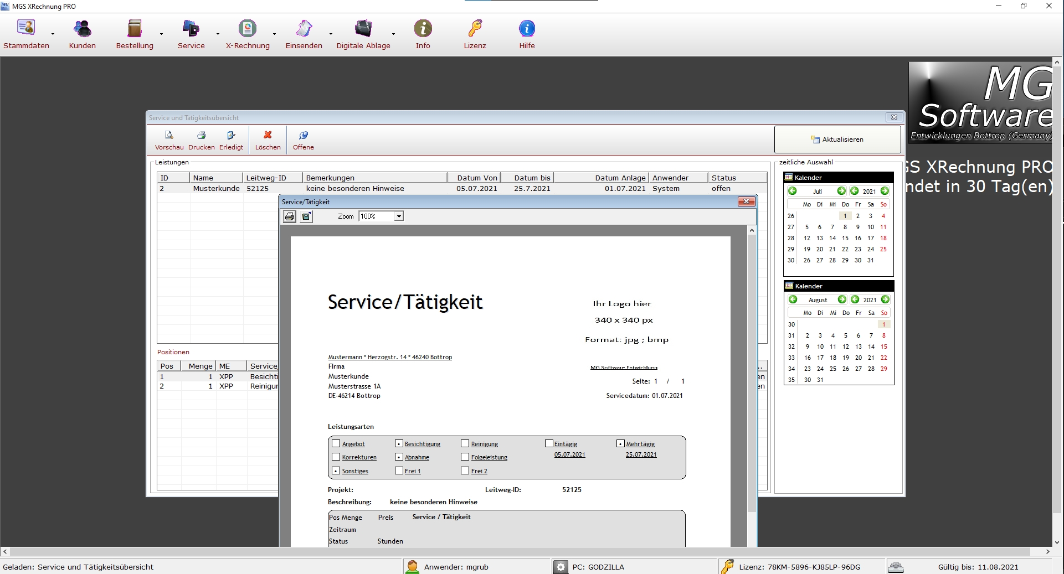
Task: Select August 20 in the August calendar
Action: (859, 358)
